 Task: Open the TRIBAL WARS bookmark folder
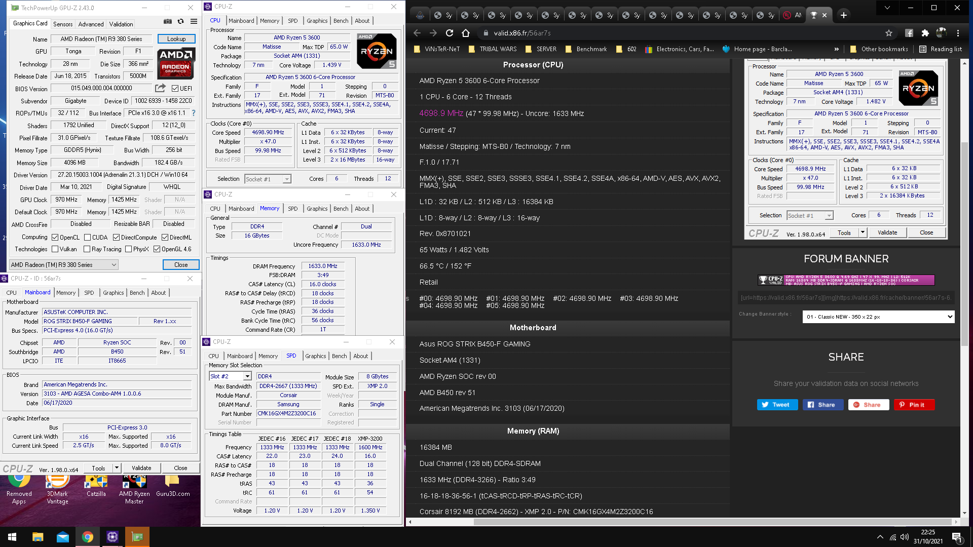pos(493,49)
